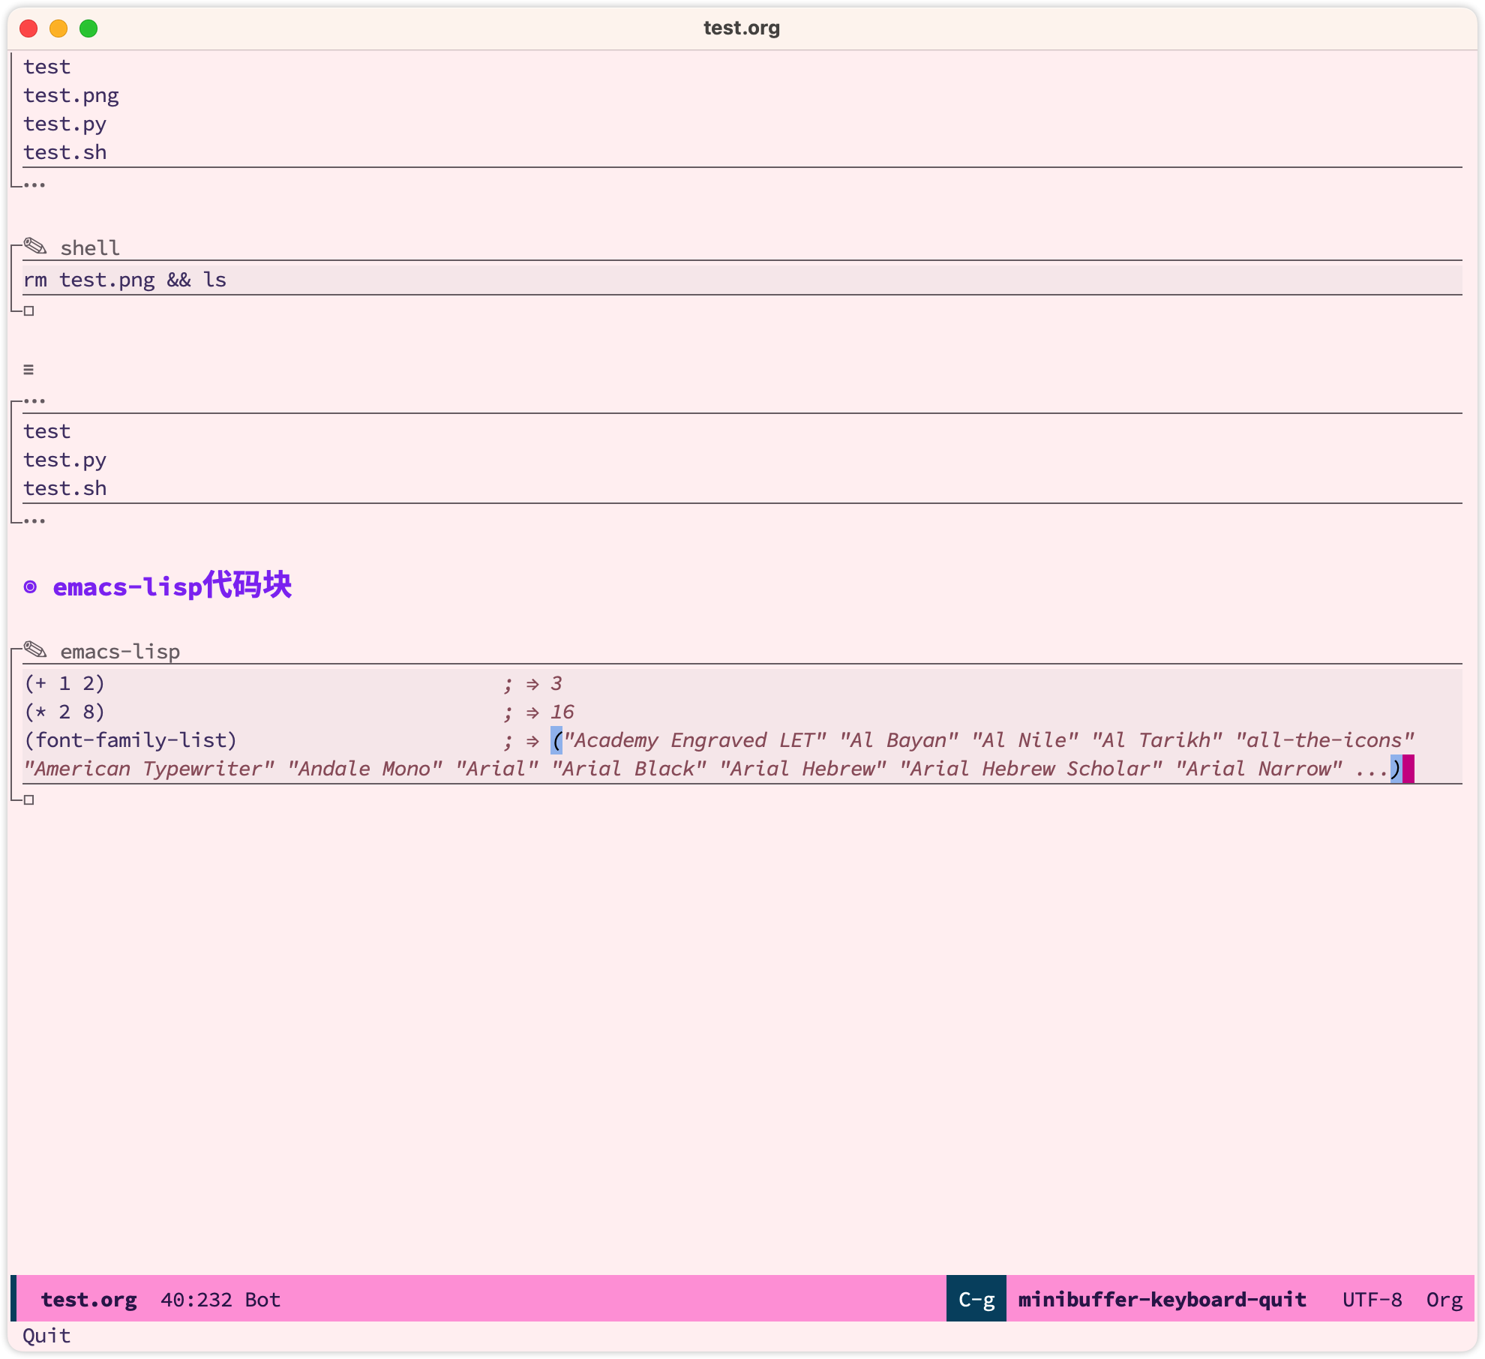Click the "American Typewriter" string
The width and height of the screenshot is (1485, 1359).
149,769
